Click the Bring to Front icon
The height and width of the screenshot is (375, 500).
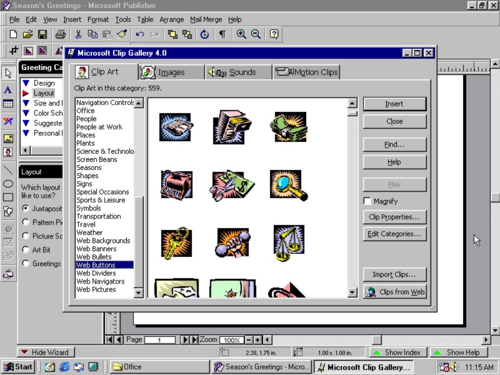(173, 34)
